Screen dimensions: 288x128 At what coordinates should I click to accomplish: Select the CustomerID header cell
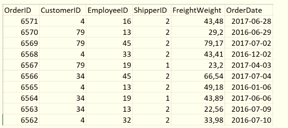coord(63,10)
